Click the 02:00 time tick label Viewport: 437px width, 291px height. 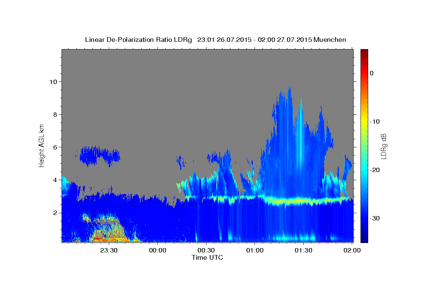click(x=352, y=250)
